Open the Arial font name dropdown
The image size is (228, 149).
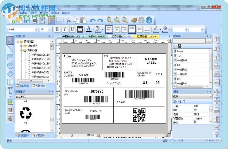(x=36, y=29)
